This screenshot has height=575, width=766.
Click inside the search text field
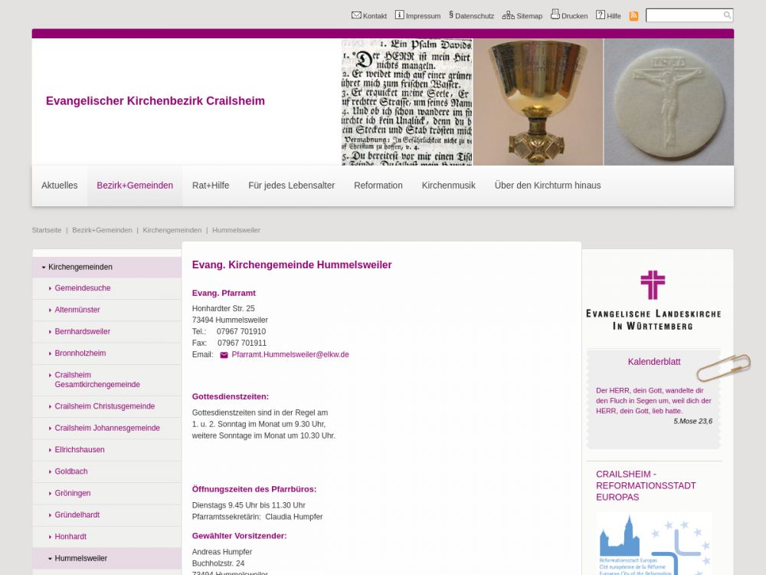pos(683,15)
